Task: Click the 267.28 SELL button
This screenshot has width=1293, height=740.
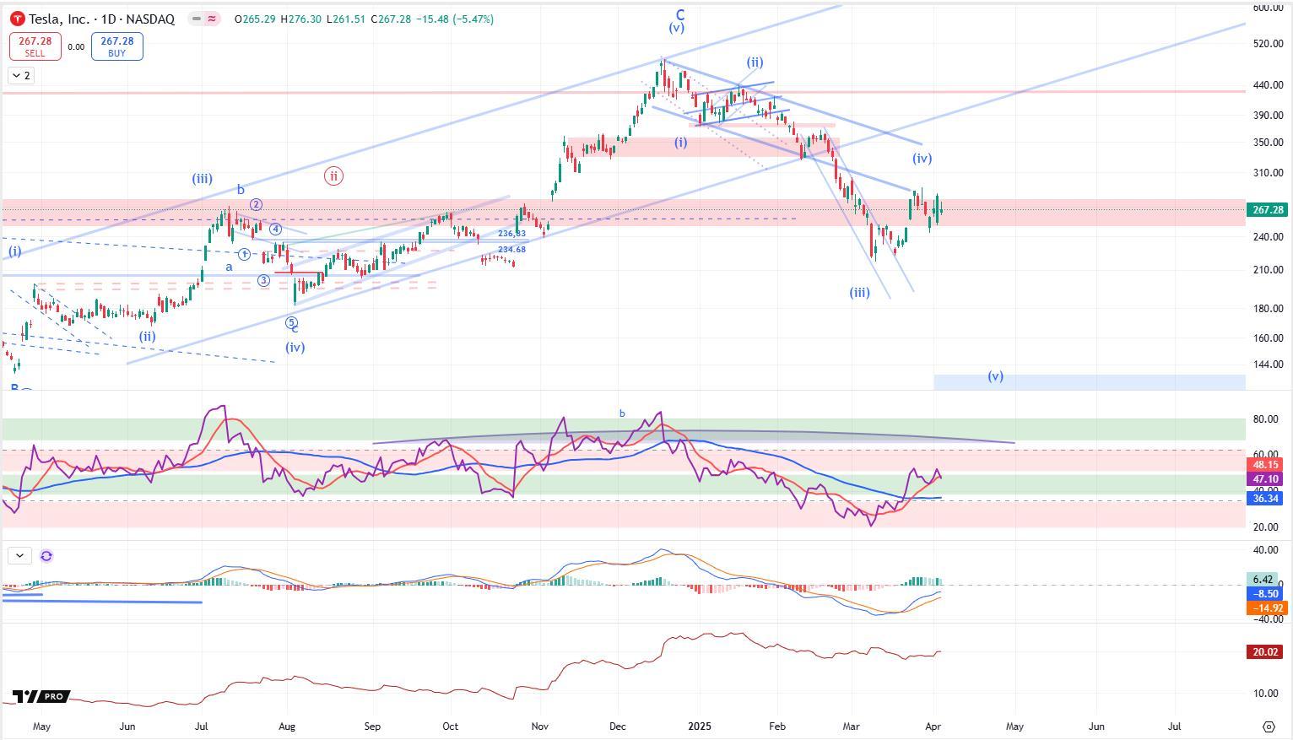Action: 35,46
